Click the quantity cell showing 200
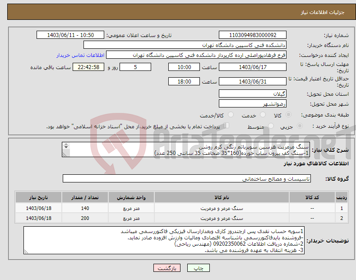Image resolution: width=356 pixels, height=280 pixels. (x=85, y=218)
